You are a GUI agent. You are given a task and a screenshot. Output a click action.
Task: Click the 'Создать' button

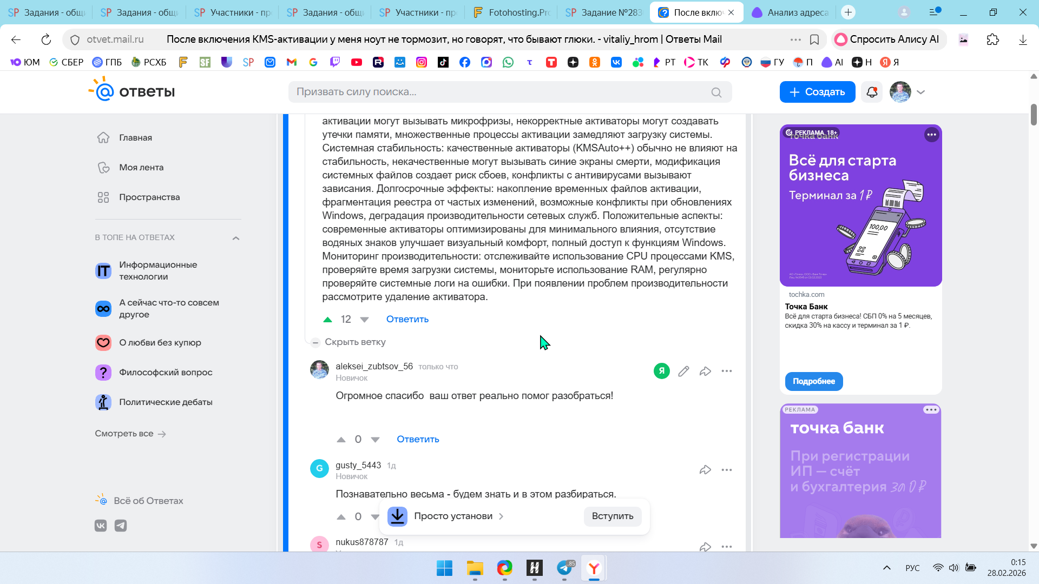click(817, 92)
